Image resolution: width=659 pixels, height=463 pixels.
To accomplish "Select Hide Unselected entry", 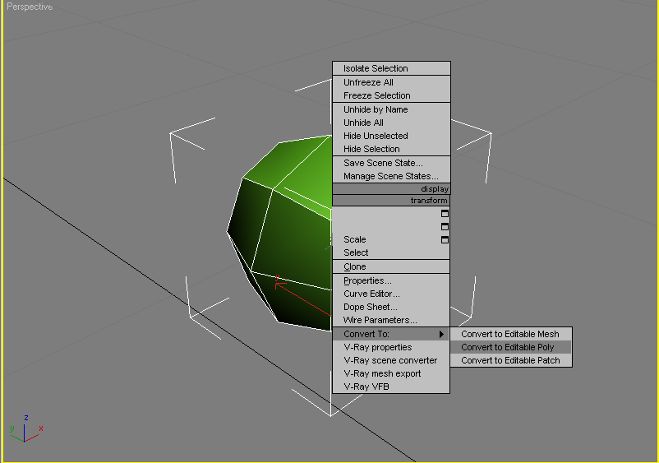I will tap(391, 136).
